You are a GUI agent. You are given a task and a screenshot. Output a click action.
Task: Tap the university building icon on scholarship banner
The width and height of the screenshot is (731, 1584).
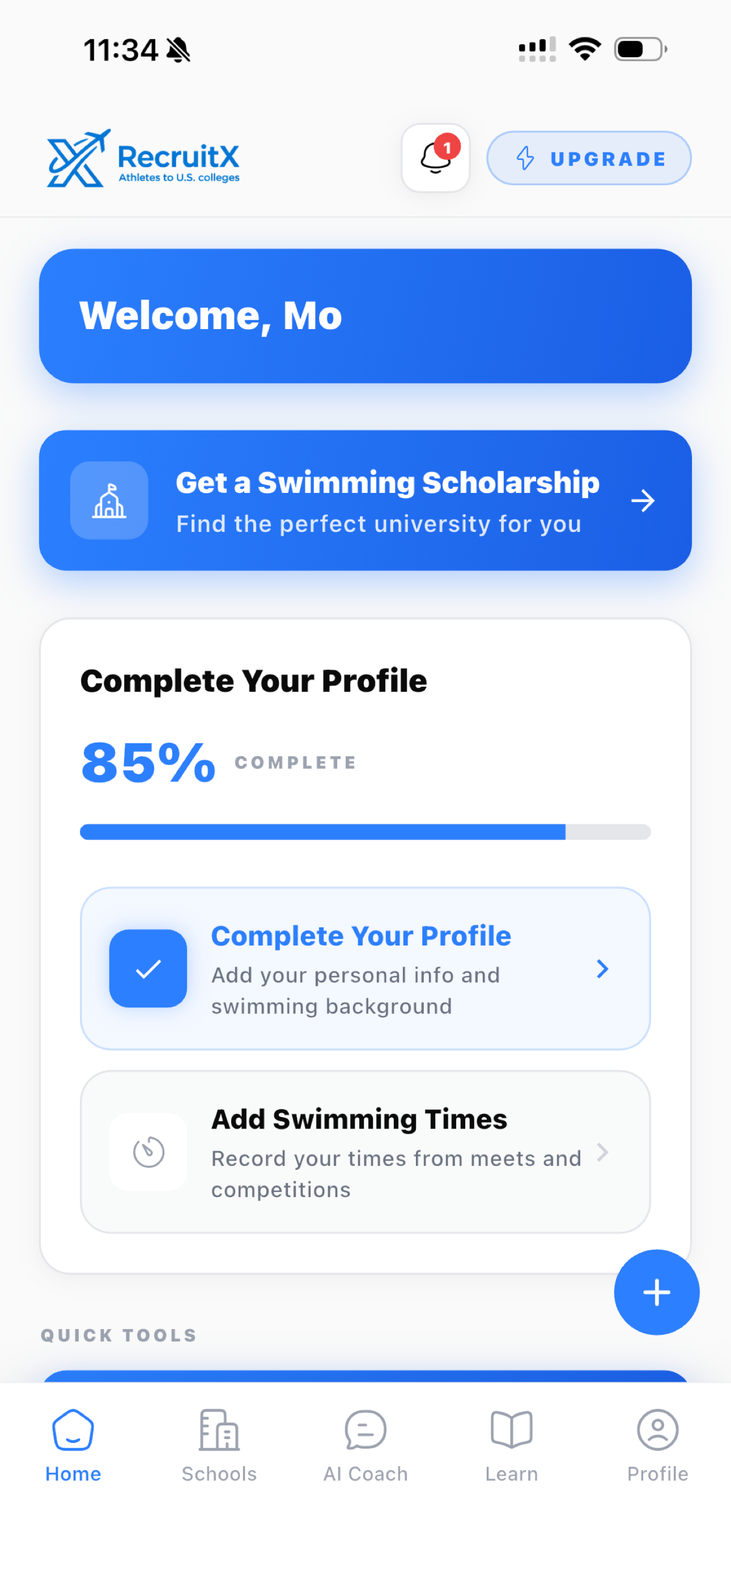point(109,501)
